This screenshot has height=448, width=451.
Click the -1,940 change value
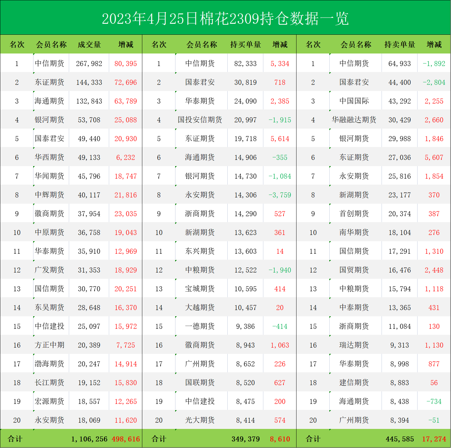(x=280, y=270)
